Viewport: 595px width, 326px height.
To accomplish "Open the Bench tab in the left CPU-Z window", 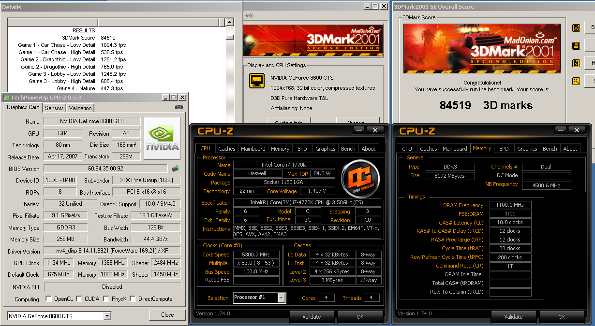I will pyautogui.click(x=348, y=149).
